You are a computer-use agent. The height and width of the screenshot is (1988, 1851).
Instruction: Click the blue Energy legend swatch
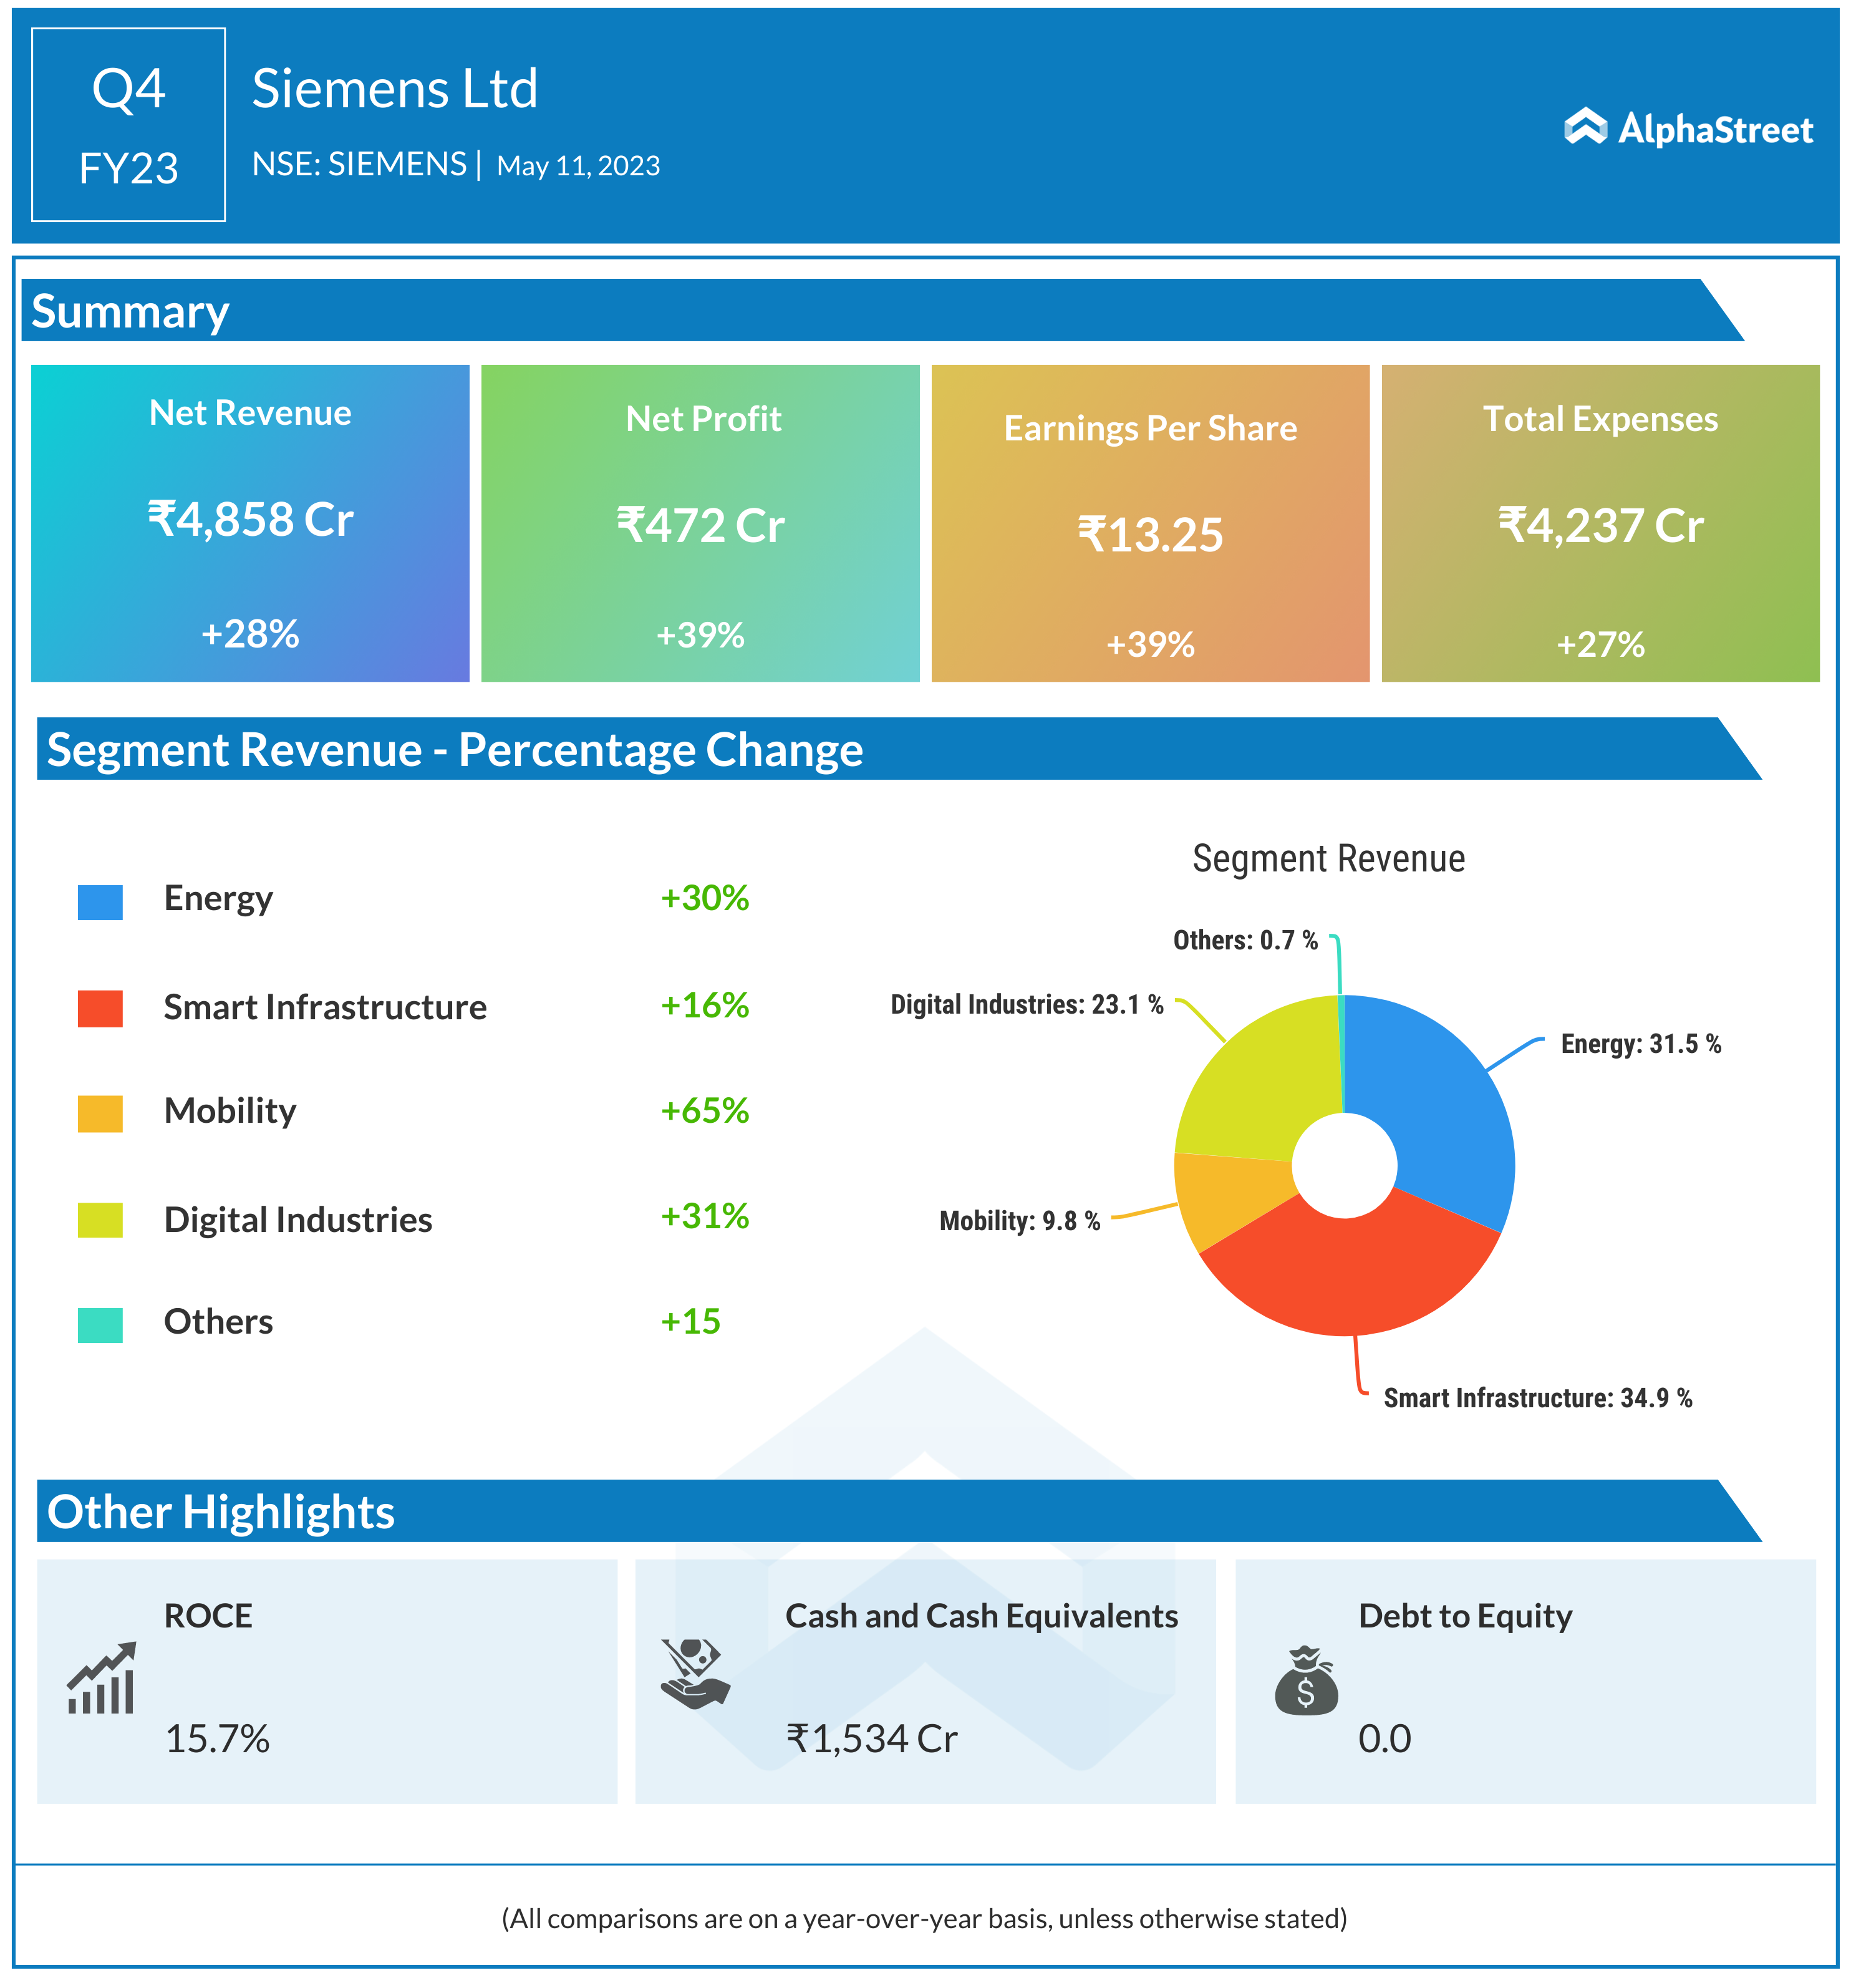tap(100, 901)
